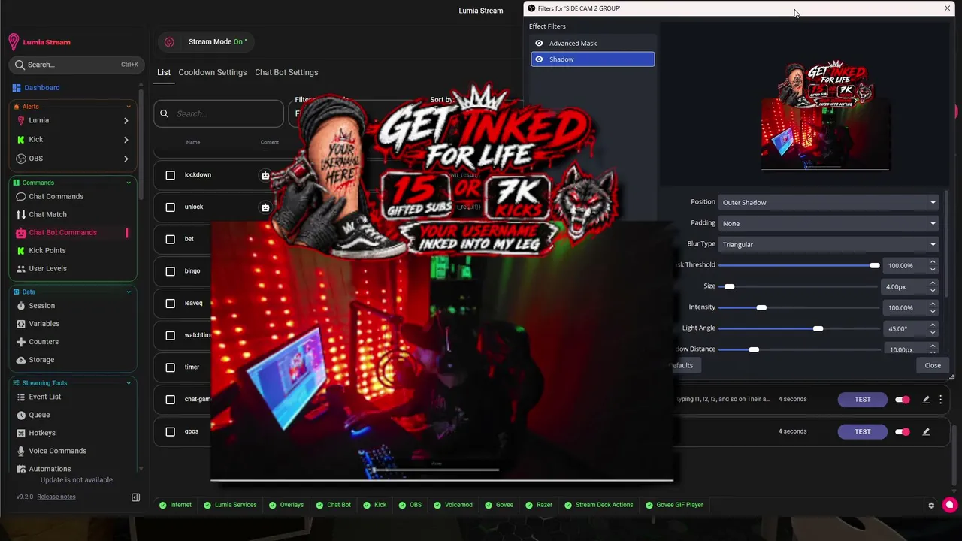Open Storage via its cloud icon
The width and height of the screenshot is (962, 541).
pyautogui.click(x=21, y=360)
